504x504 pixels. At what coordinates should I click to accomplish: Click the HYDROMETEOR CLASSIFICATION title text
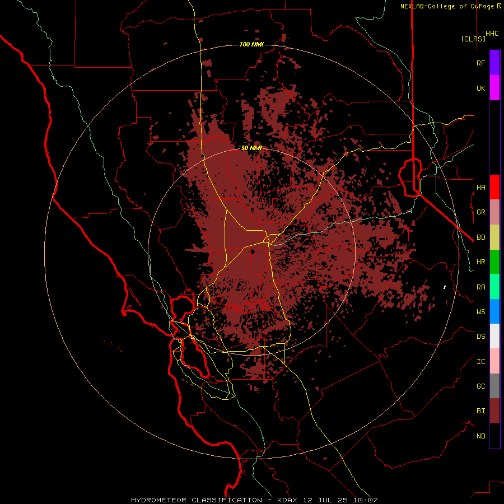(x=197, y=500)
